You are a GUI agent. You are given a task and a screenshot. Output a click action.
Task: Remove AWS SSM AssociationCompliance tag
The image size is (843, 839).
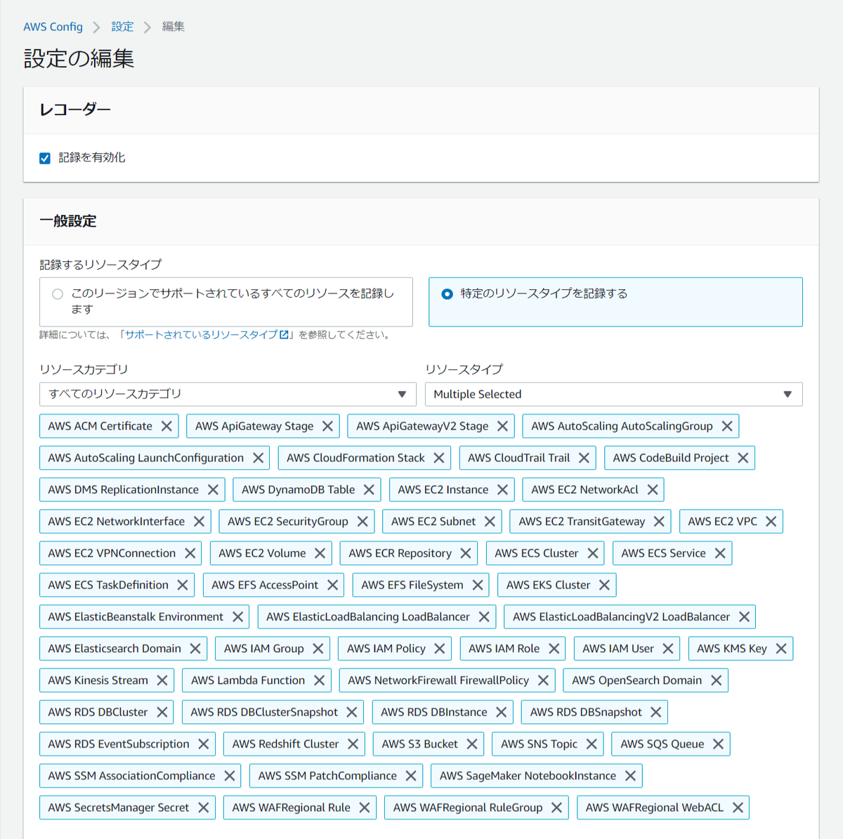(x=229, y=776)
